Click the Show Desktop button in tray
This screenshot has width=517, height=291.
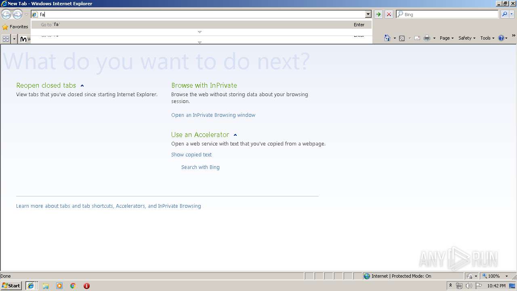[x=513, y=286]
